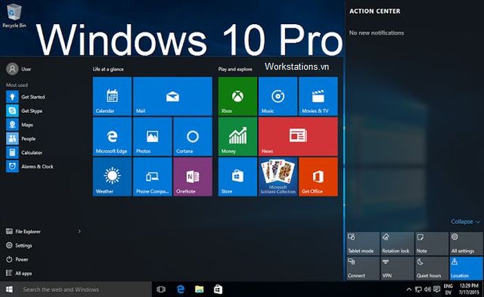Launch the OneNote tile
Viewport: 484px width, 297px height.
click(193, 177)
